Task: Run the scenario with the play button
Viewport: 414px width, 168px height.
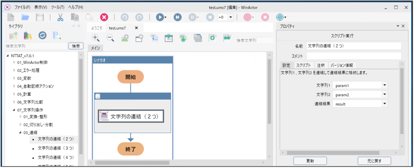Action: [159, 17]
